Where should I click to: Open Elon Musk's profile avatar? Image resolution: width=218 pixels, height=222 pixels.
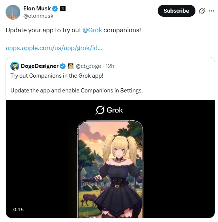(13, 12)
